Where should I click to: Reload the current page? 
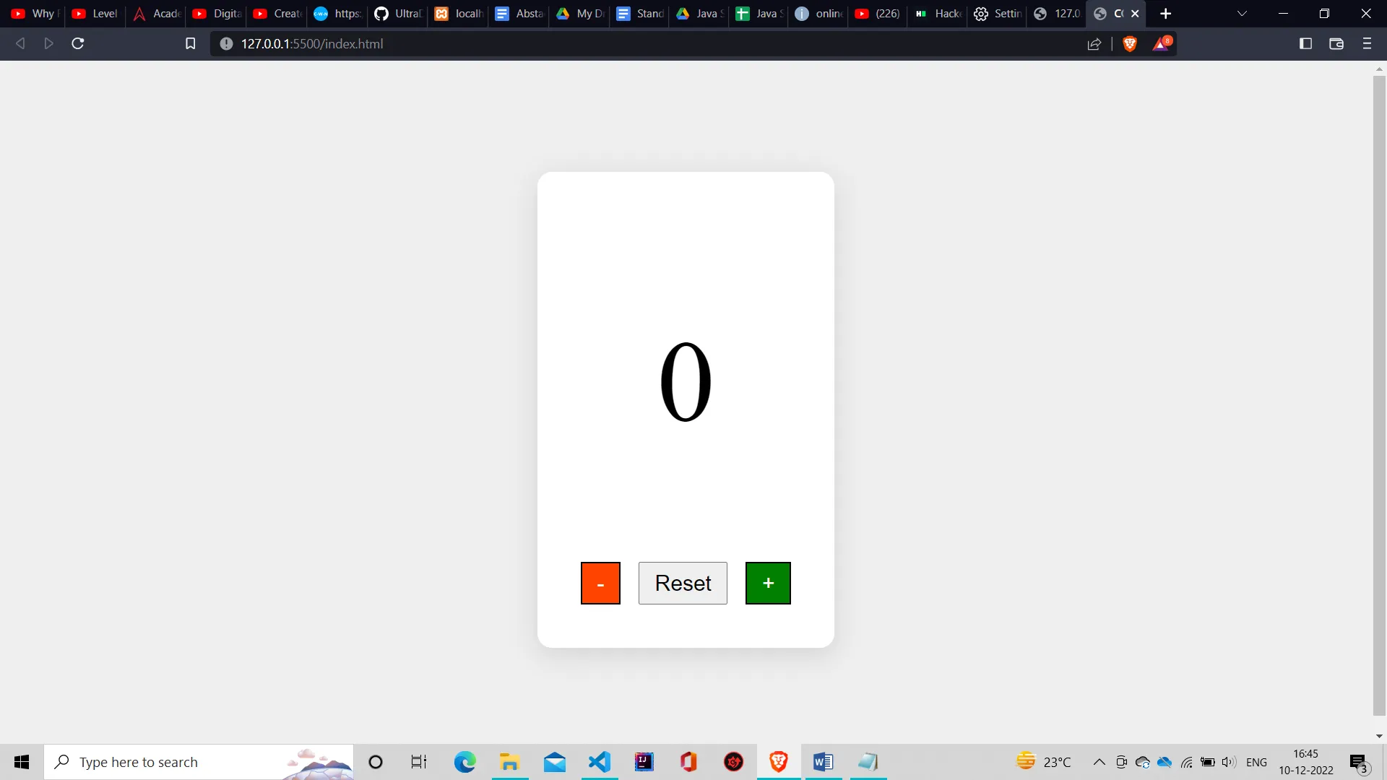(77, 43)
